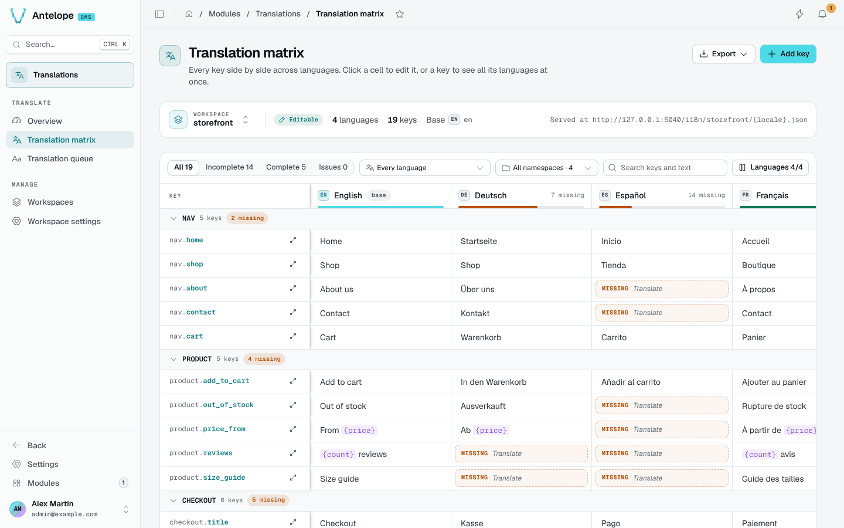Open Translations in the breadcrumb
Screen dimensions: 844x528
tap(278, 14)
